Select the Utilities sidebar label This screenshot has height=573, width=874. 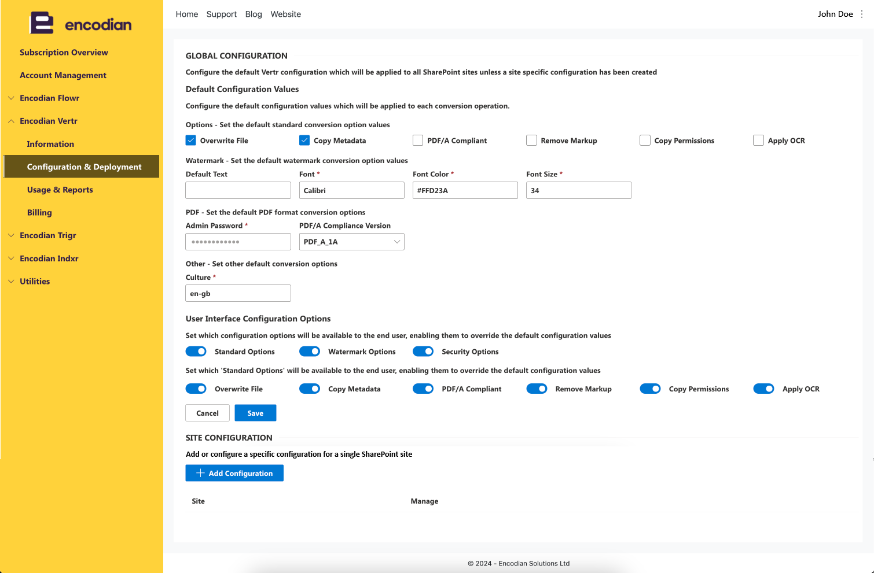point(35,282)
